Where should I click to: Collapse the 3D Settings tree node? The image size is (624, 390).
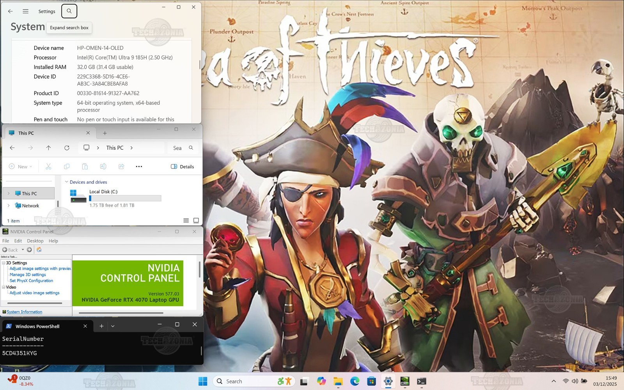tap(4, 263)
